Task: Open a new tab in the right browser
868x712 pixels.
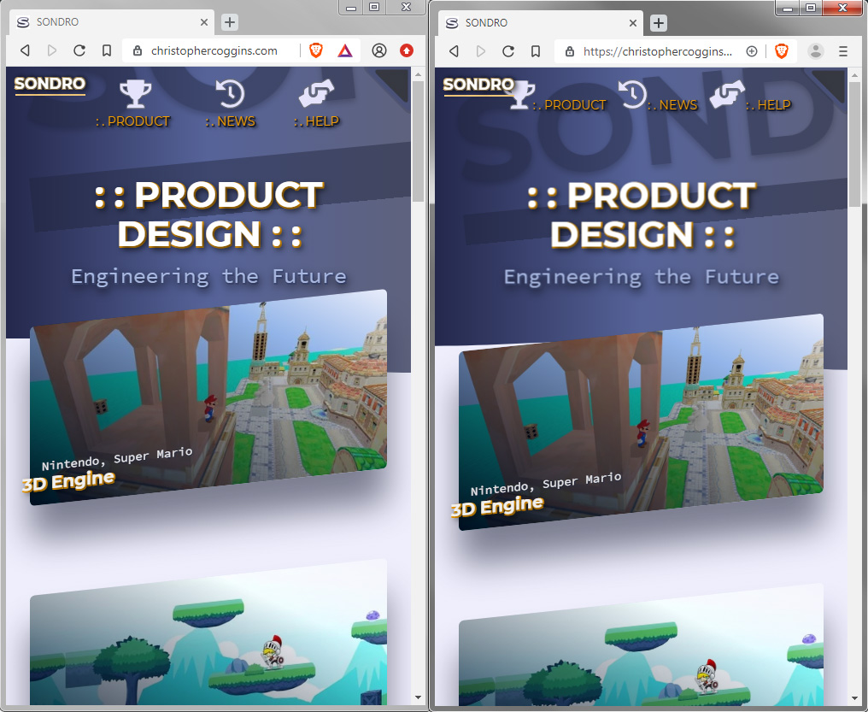Action: 659,23
